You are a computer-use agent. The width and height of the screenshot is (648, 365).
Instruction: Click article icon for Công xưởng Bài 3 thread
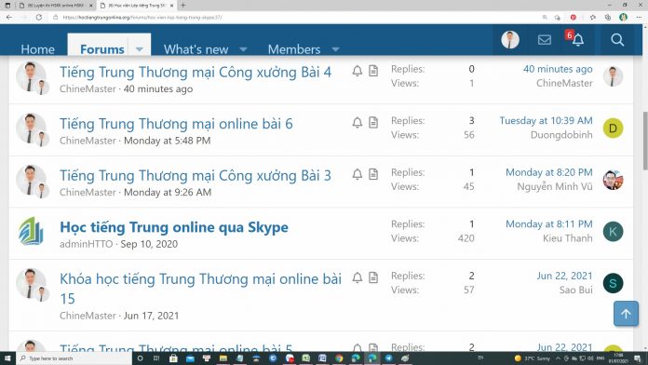click(373, 174)
